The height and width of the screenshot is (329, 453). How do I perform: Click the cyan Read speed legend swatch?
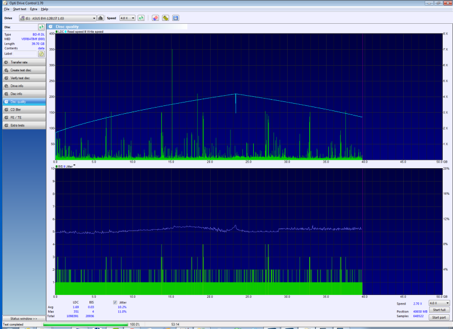[66, 32]
